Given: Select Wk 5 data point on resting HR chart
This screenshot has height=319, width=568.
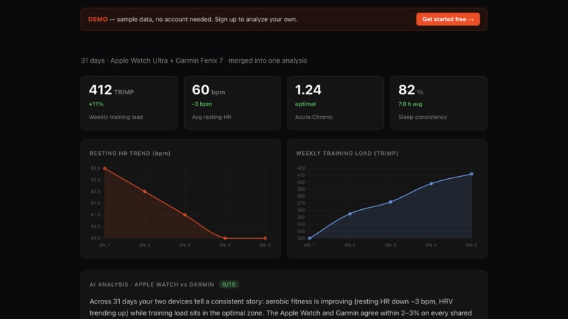Looking at the screenshot, I should (265, 238).
